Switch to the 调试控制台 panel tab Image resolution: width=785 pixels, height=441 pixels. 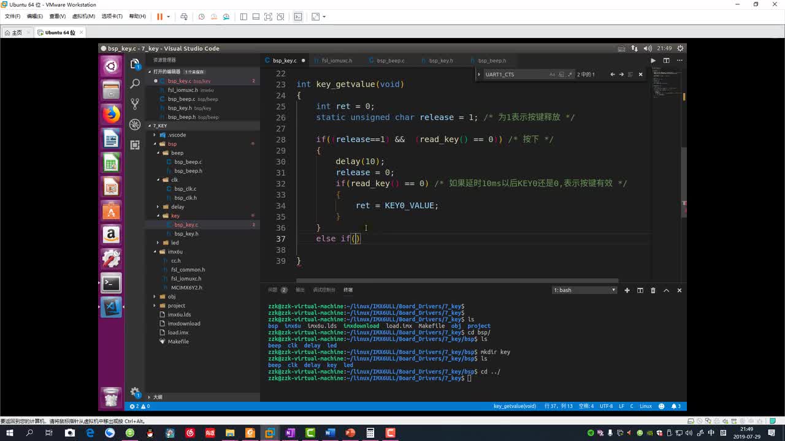[324, 290]
